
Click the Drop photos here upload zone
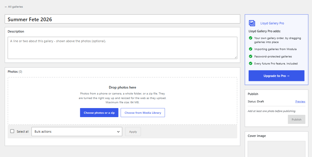122,101
